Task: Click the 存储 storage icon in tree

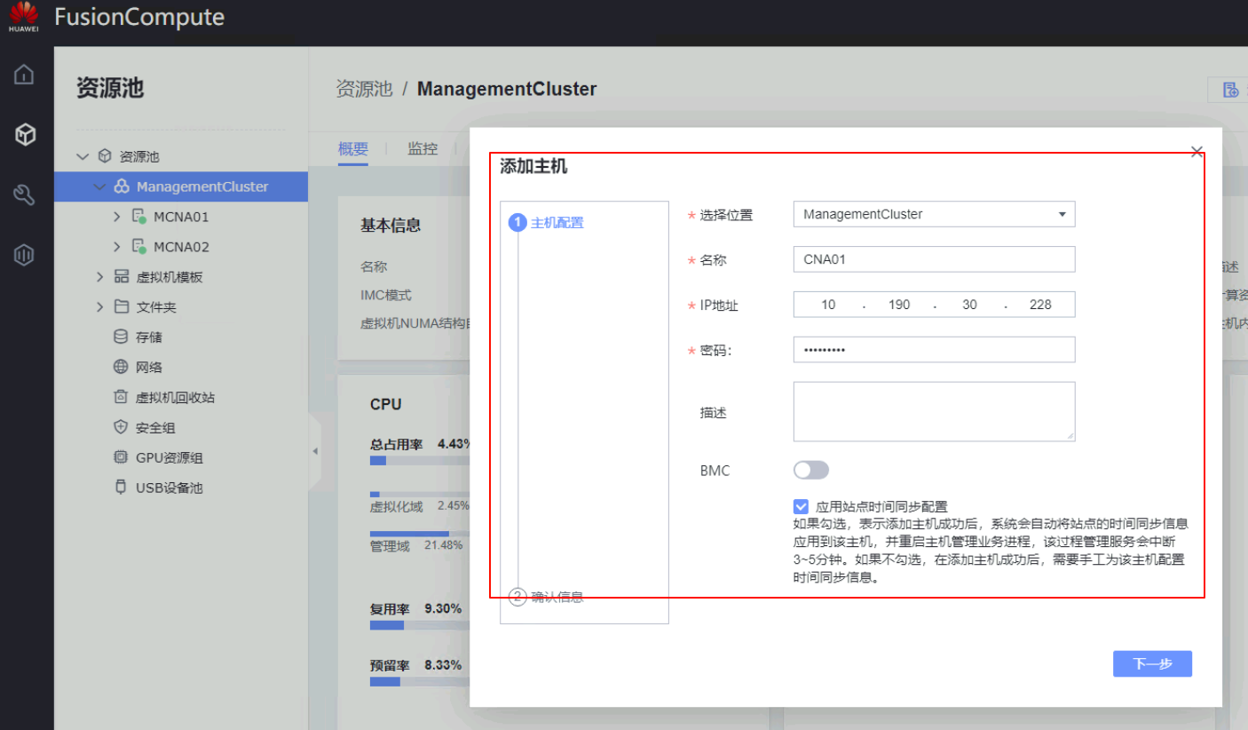Action: (x=121, y=337)
